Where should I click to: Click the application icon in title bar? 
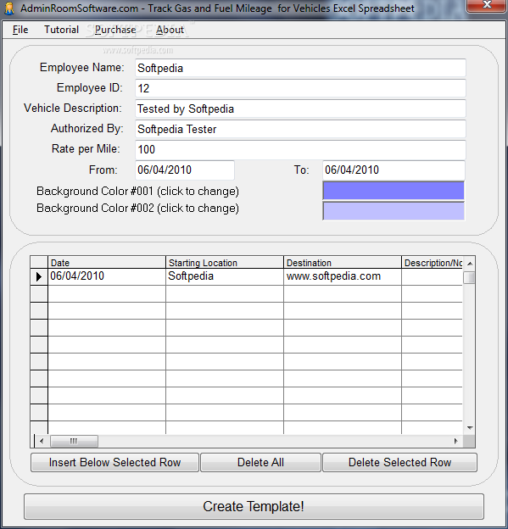[x=9, y=8]
